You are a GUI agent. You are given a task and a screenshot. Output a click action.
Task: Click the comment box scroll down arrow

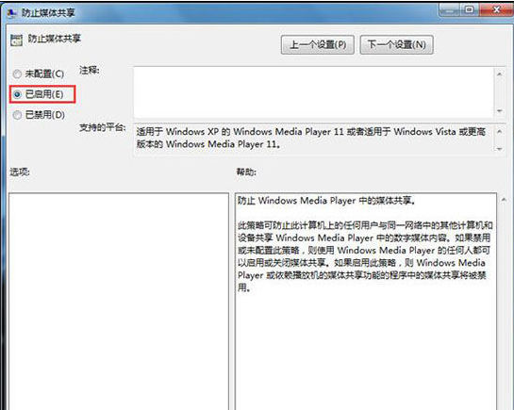499,110
